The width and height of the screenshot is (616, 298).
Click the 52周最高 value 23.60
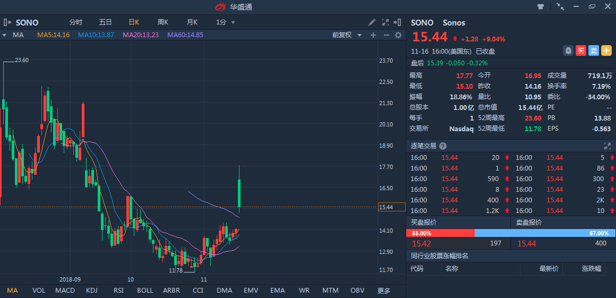534,118
